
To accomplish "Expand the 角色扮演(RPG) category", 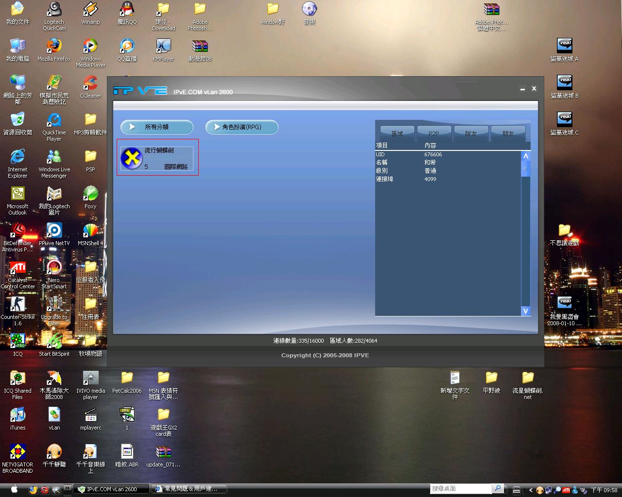I will click(x=242, y=127).
